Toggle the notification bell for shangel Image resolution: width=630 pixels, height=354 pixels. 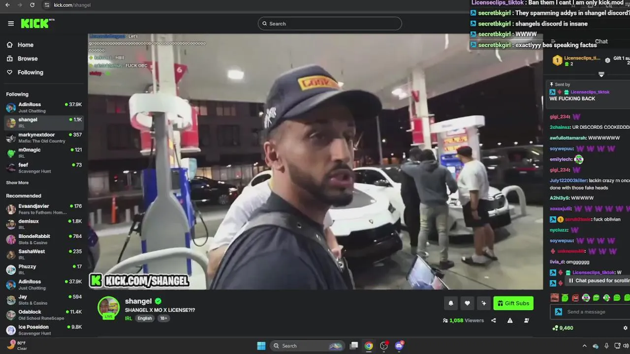(451, 303)
